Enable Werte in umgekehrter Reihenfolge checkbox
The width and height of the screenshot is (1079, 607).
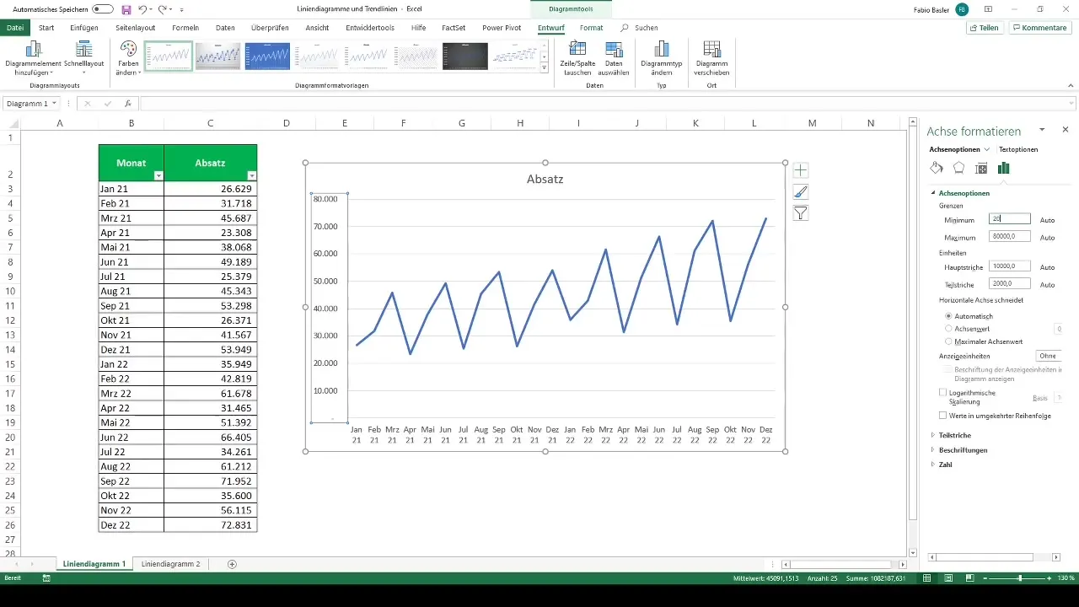coord(943,416)
